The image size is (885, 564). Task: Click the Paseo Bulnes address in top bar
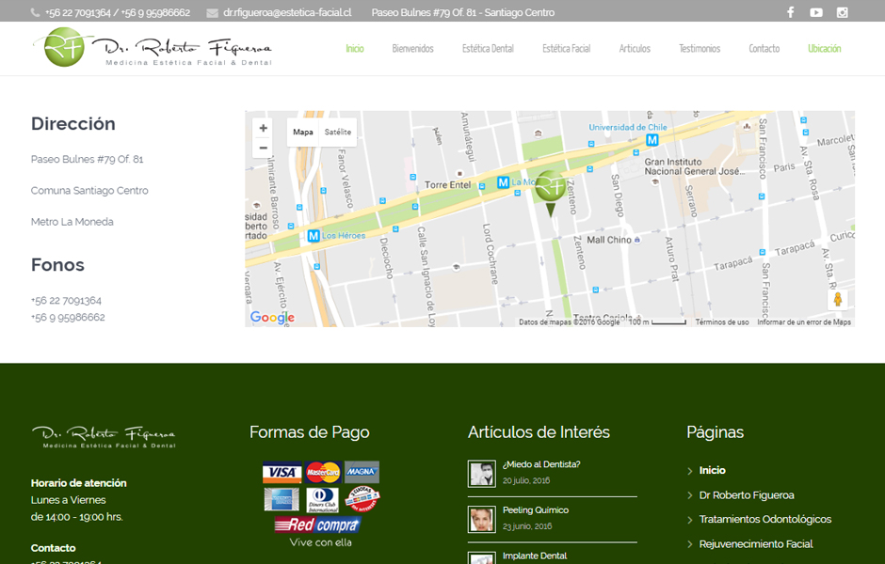pyautogui.click(x=463, y=12)
